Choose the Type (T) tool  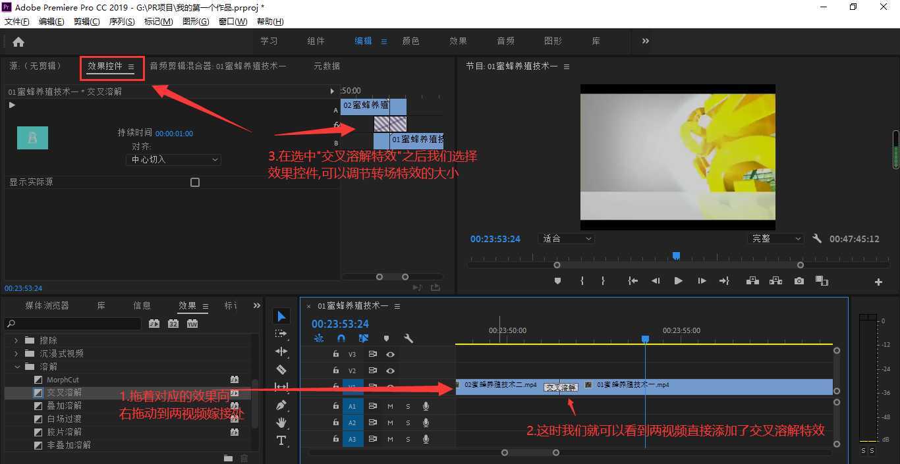[x=281, y=440]
